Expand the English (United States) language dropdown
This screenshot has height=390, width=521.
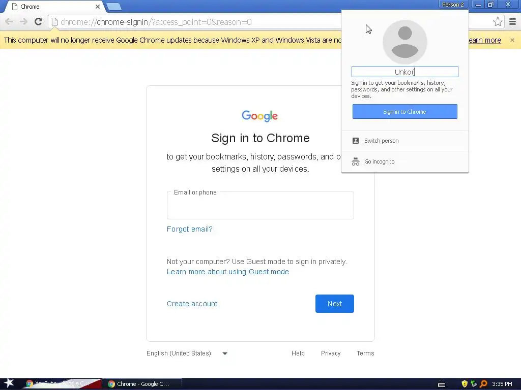187,353
